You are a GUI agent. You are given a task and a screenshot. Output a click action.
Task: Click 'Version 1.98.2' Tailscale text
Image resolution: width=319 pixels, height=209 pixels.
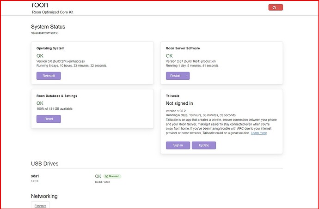point(176,111)
